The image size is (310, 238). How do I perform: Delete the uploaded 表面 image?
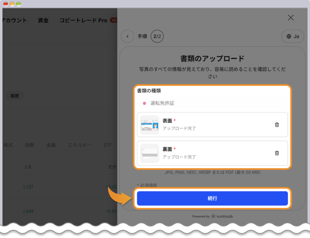click(x=277, y=125)
